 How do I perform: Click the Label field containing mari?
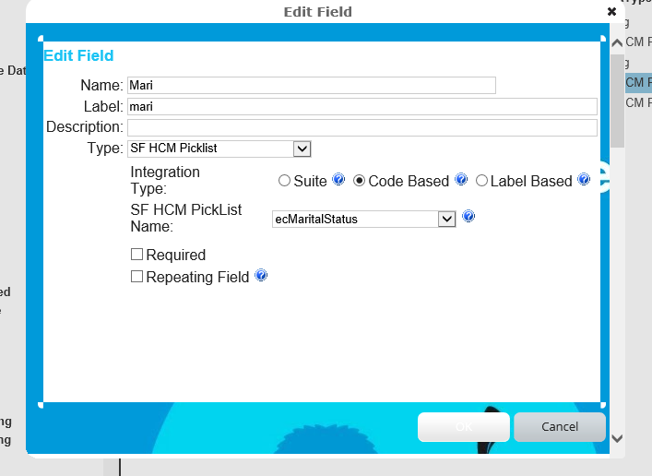tap(362, 106)
